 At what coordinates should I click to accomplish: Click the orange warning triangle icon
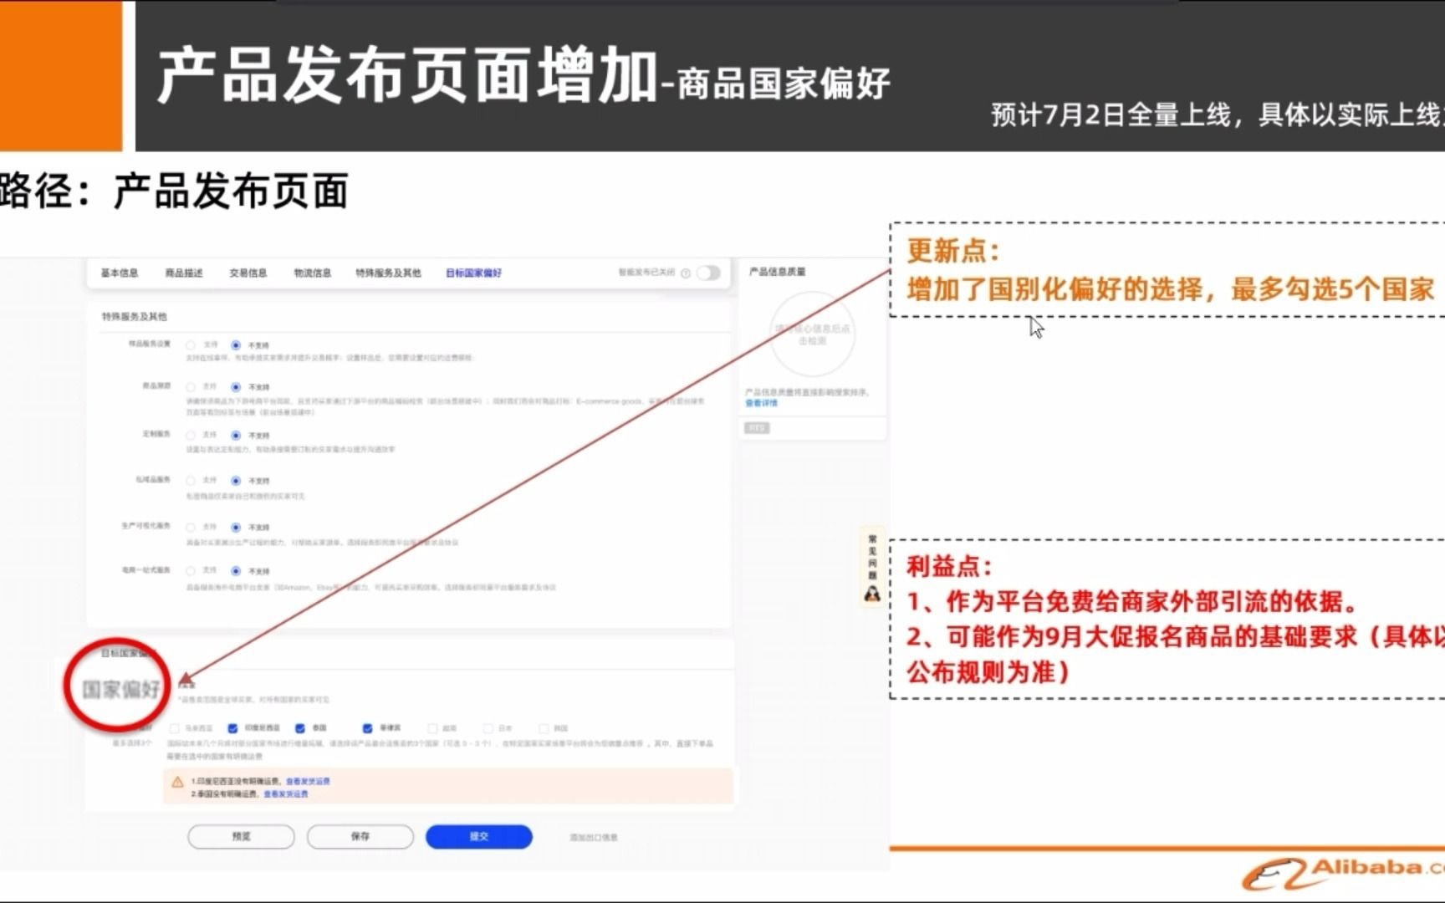(177, 783)
